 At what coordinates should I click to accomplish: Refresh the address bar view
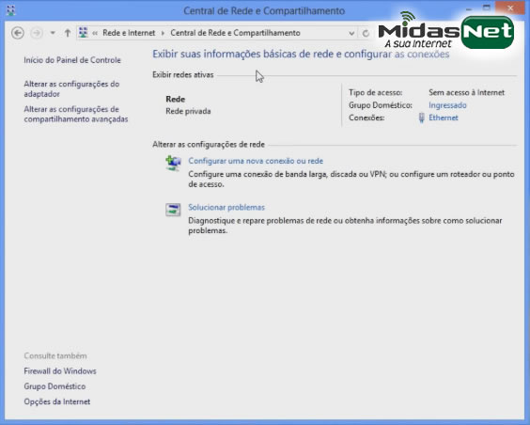366,33
